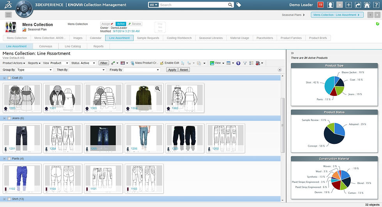
Task: Collapse the Coat group
Action: pyautogui.click(x=4, y=78)
